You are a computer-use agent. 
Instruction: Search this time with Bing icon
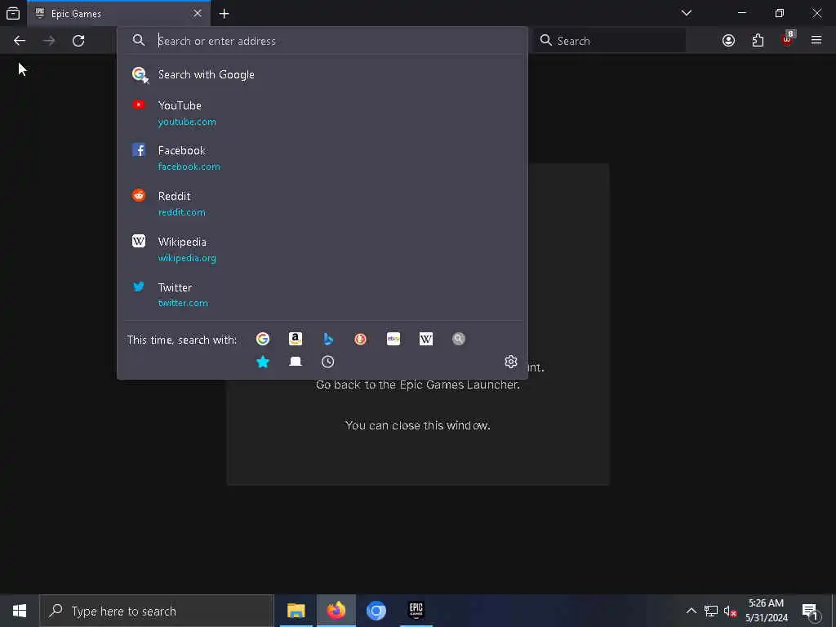click(328, 339)
